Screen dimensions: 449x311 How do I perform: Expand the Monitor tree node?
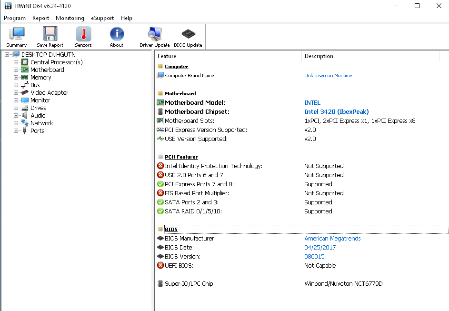(x=16, y=100)
